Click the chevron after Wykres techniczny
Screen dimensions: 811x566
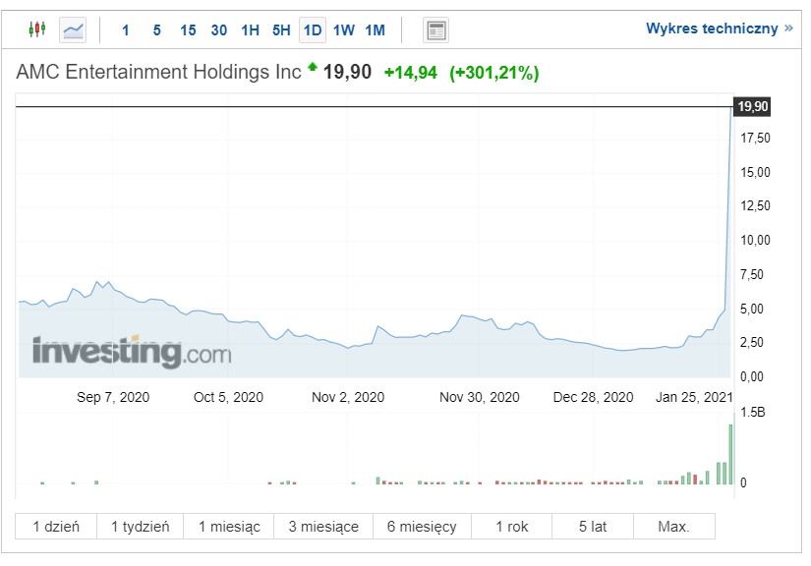click(788, 28)
